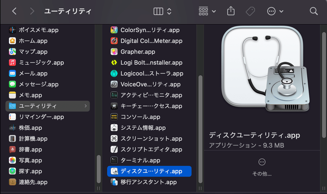Open the ellipsis action menu icon
The image size is (327, 194).
point(271,11)
